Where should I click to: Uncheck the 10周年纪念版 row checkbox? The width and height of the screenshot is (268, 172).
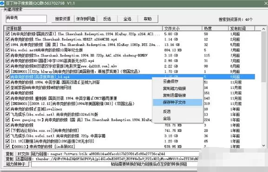(x=7, y=50)
